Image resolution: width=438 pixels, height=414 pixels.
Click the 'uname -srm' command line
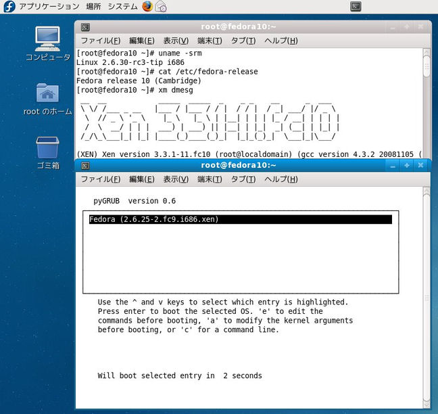point(139,53)
